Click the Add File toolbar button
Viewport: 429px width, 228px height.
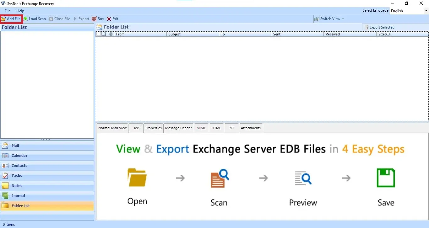coord(11,19)
